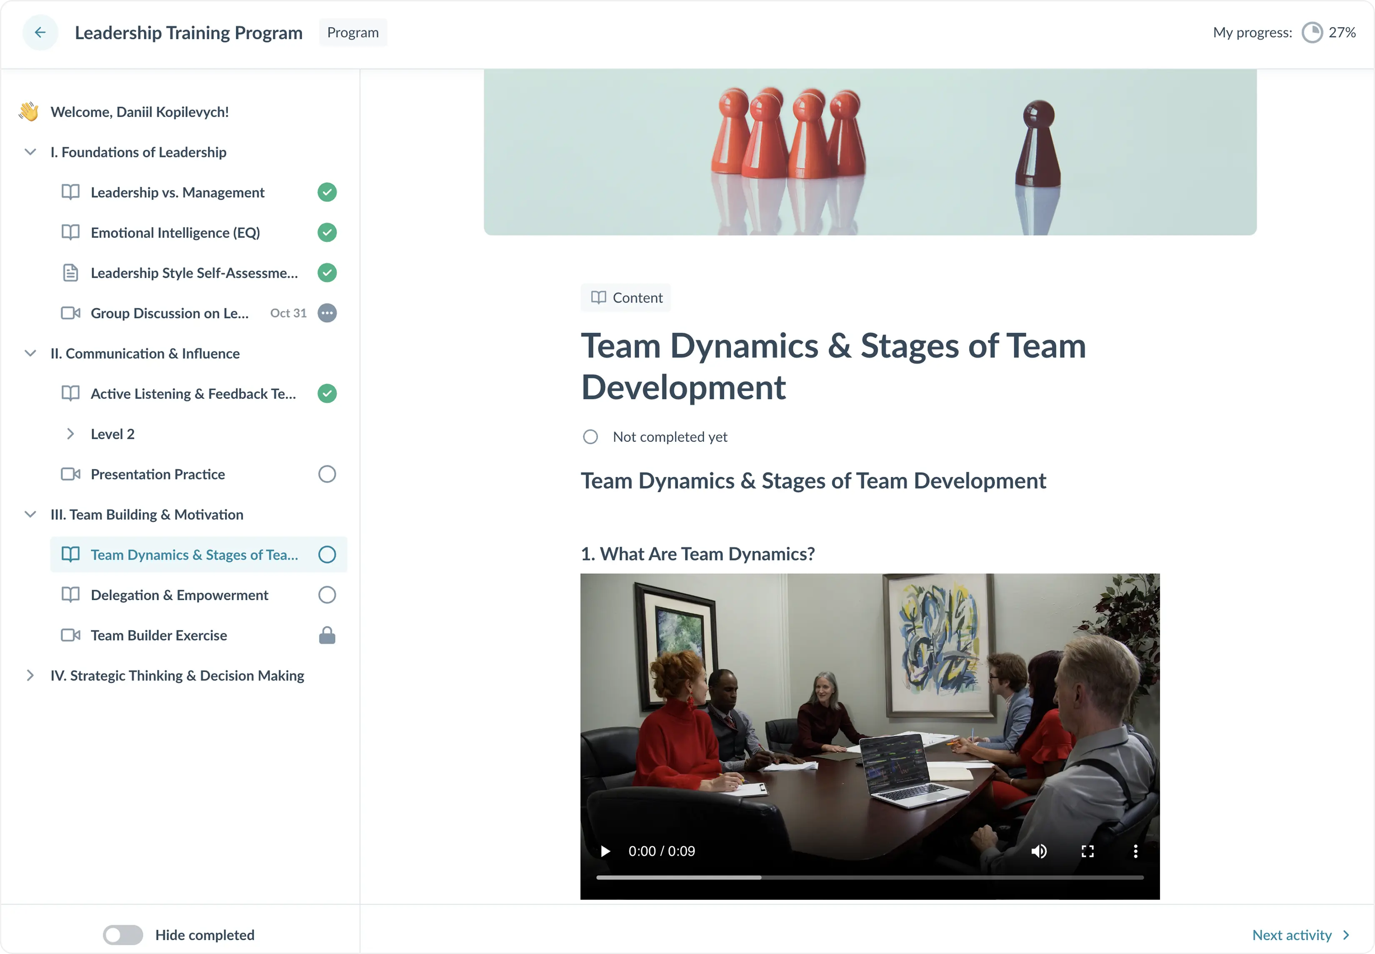Enable the Hide completed switch

(122, 934)
